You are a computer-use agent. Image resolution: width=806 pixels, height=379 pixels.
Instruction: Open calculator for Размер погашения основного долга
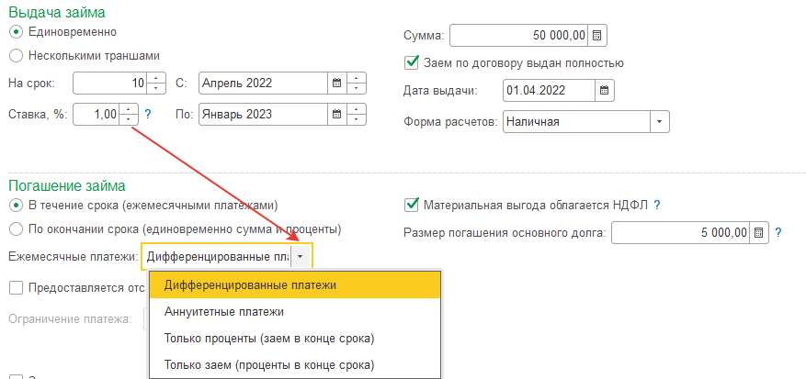[759, 232]
